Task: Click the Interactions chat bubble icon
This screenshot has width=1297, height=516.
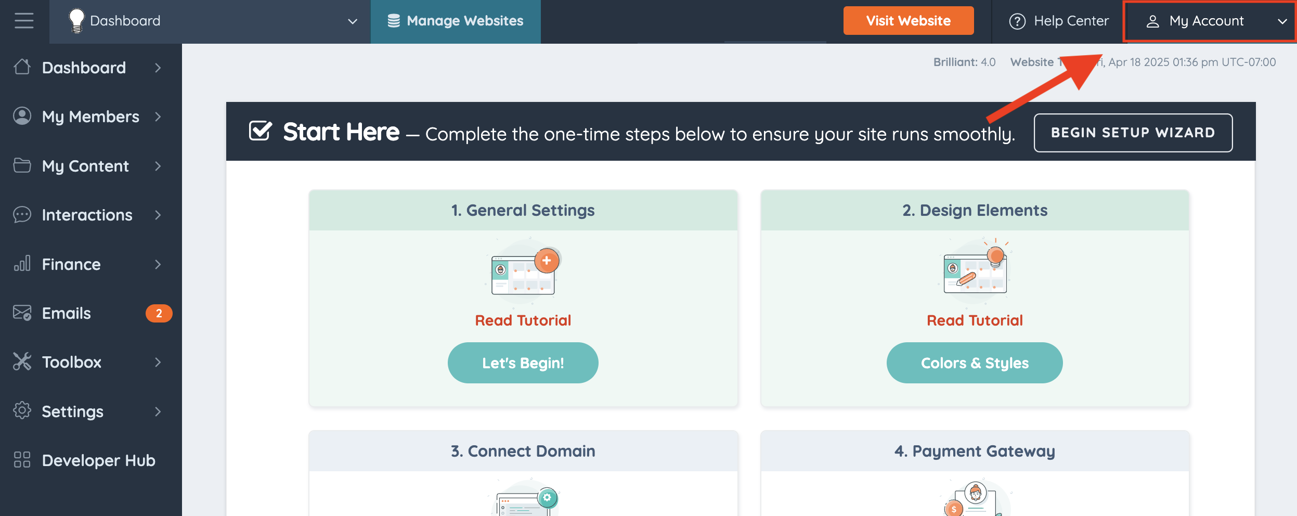Action: click(22, 214)
